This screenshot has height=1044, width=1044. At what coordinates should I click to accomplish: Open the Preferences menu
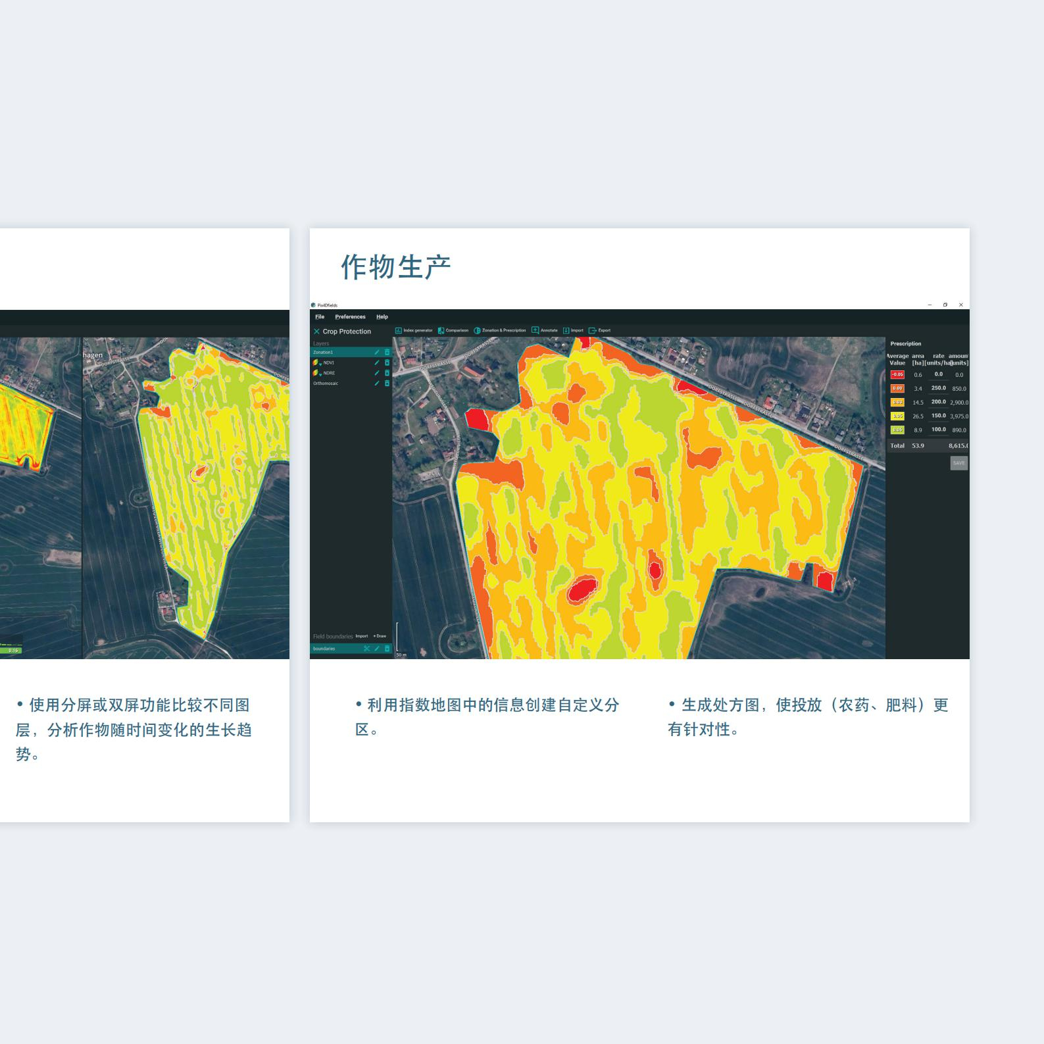(350, 317)
